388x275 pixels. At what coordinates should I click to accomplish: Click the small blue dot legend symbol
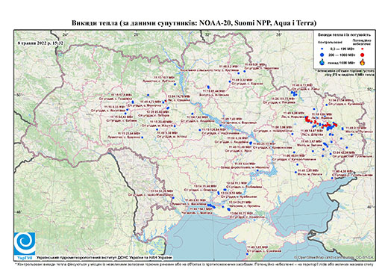322,49
